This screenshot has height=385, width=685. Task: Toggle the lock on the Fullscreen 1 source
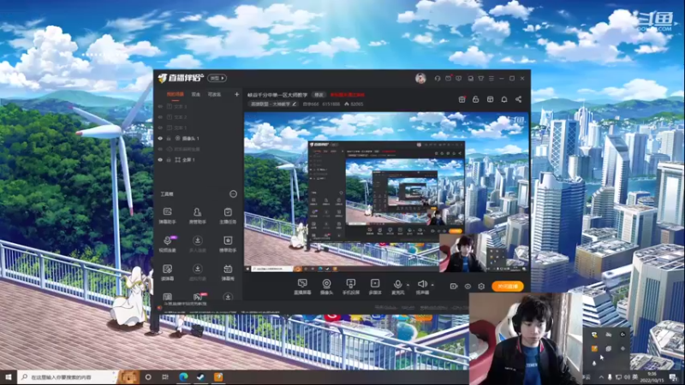(169, 160)
